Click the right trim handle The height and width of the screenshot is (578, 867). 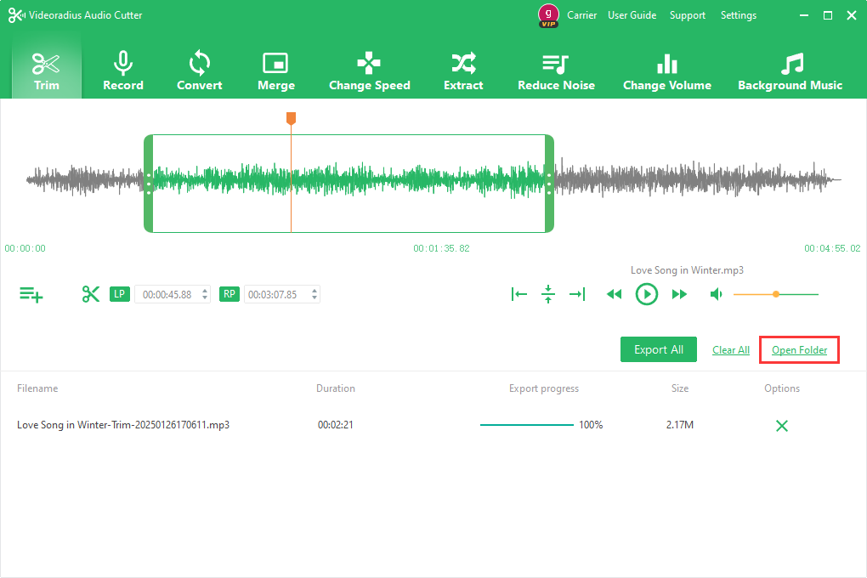point(549,184)
